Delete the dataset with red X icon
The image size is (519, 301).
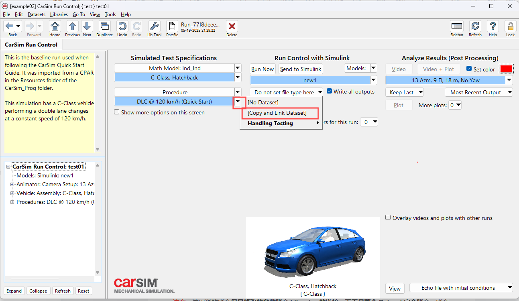[232, 26]
